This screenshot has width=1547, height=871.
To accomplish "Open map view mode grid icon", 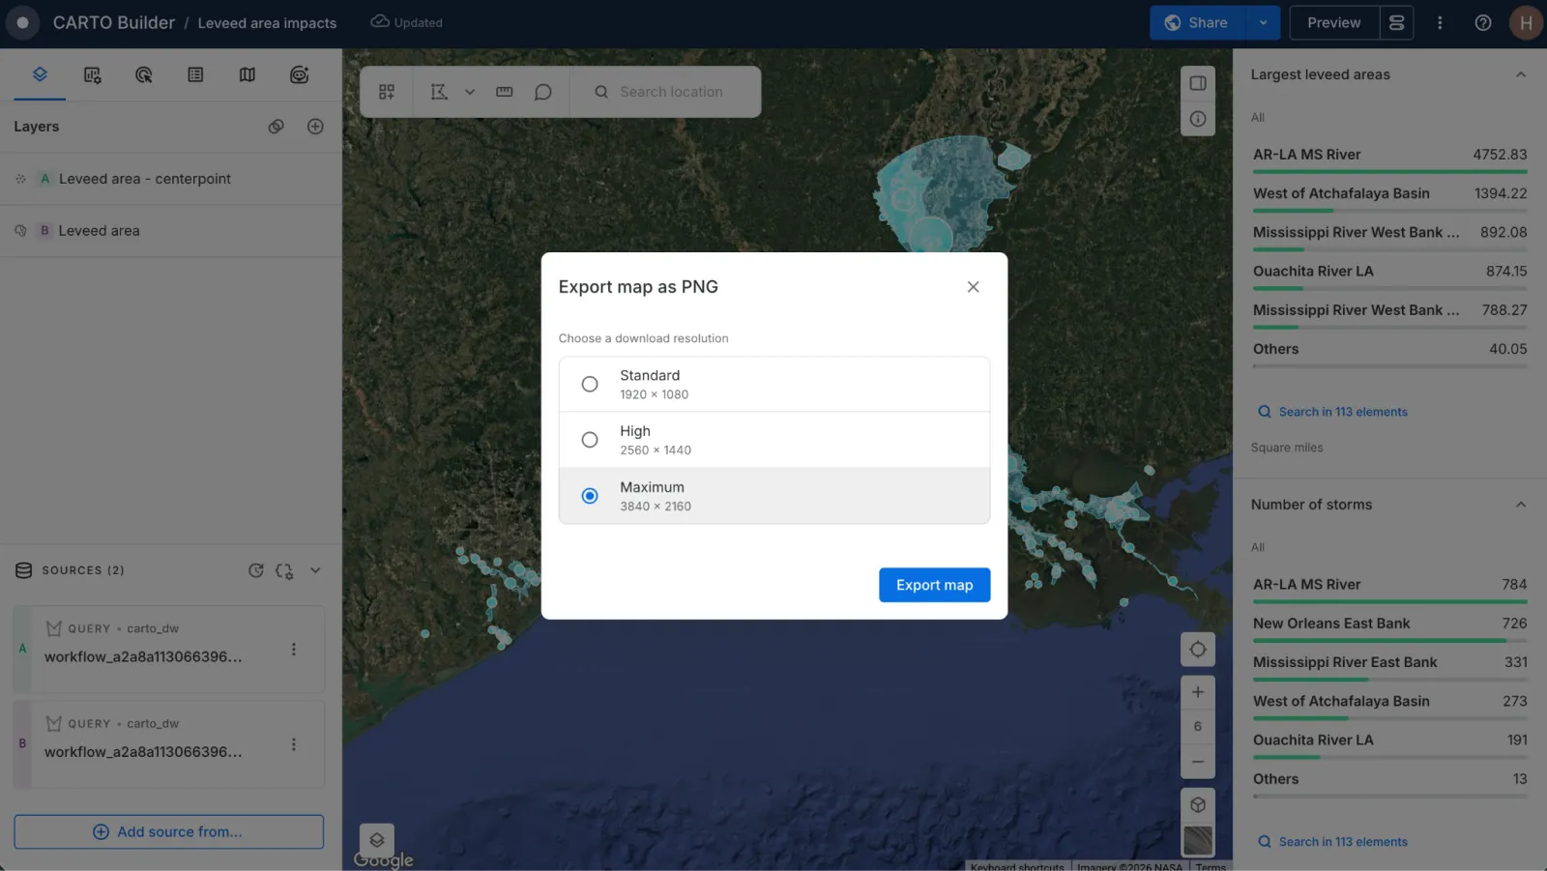I will coord(387,92).
